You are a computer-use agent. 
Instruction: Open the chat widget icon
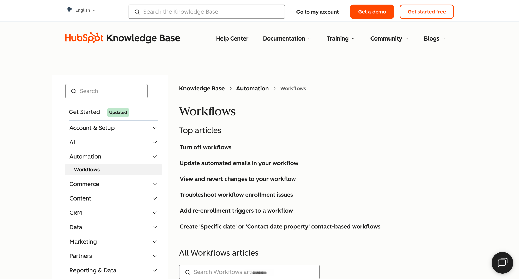click(x=502, y=263)
